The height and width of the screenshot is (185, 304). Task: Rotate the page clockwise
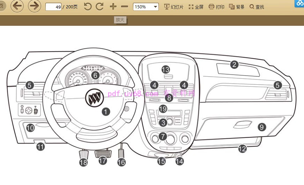pyautogui.click(x=99, y=7)
